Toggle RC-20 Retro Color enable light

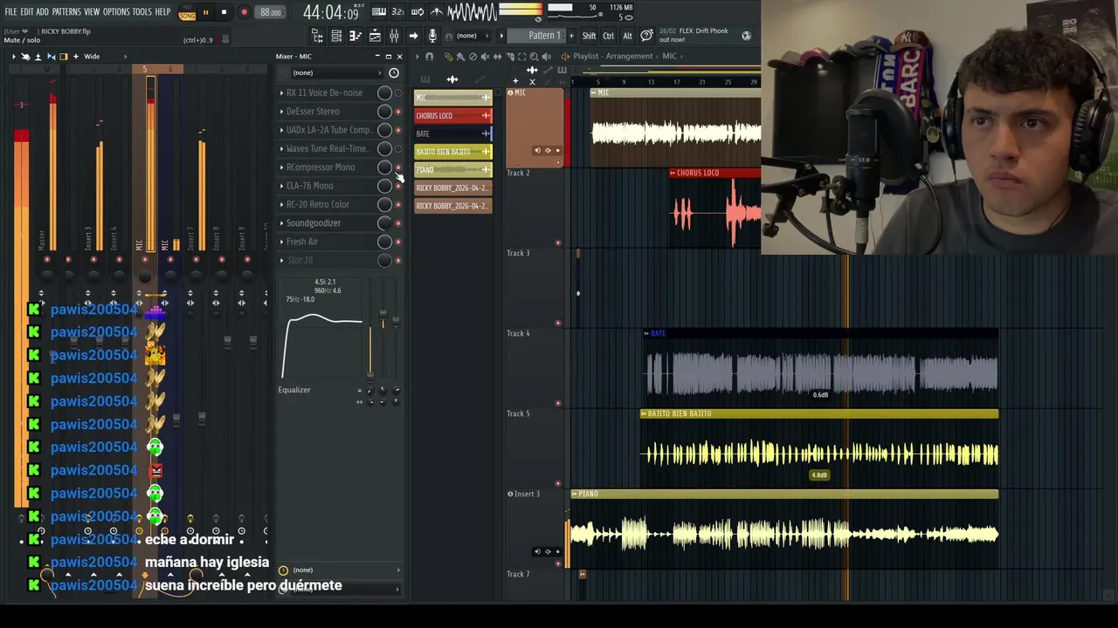coord(398,204)
